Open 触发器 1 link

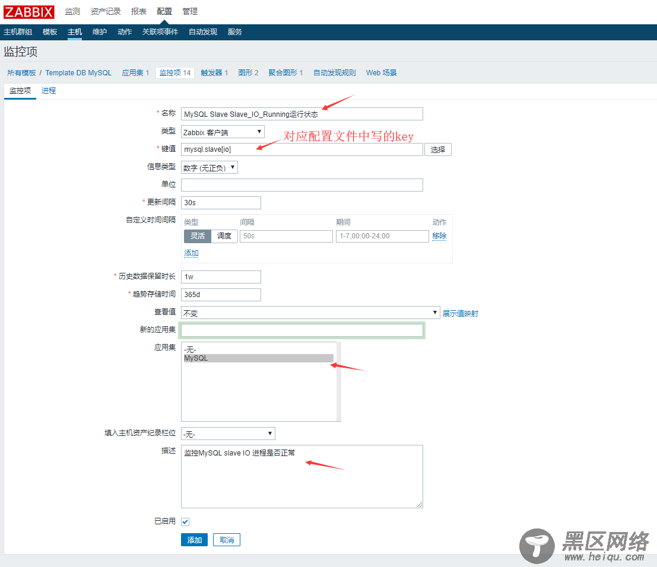coord(214,73)
